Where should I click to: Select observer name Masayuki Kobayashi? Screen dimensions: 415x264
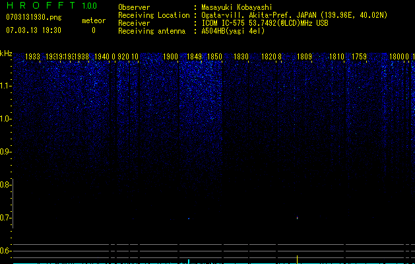pos(237,7)
